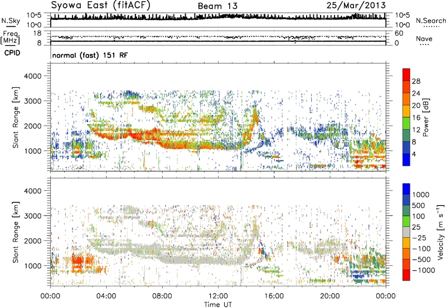446x308 pixels.
Task: Select the "Freq. [MHz]" axis label
Action: (10, 38)
